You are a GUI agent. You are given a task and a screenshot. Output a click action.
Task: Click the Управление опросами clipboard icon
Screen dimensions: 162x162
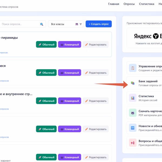pyautogui.click(x=133, y=68)
